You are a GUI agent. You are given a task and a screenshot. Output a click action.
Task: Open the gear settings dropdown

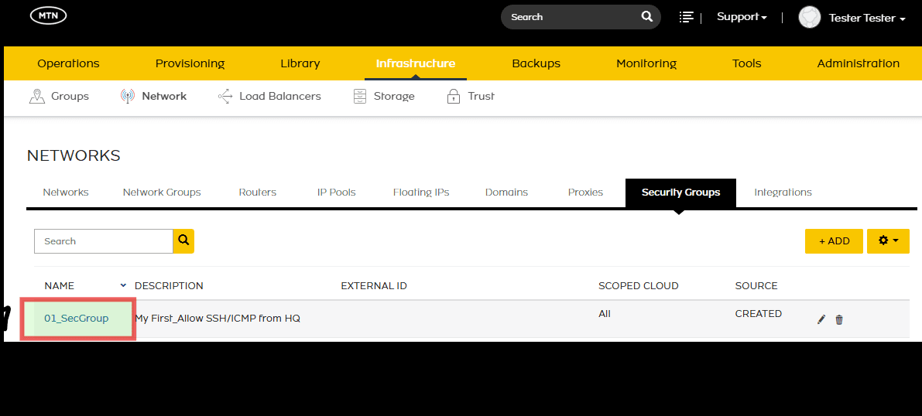[888, 241]
